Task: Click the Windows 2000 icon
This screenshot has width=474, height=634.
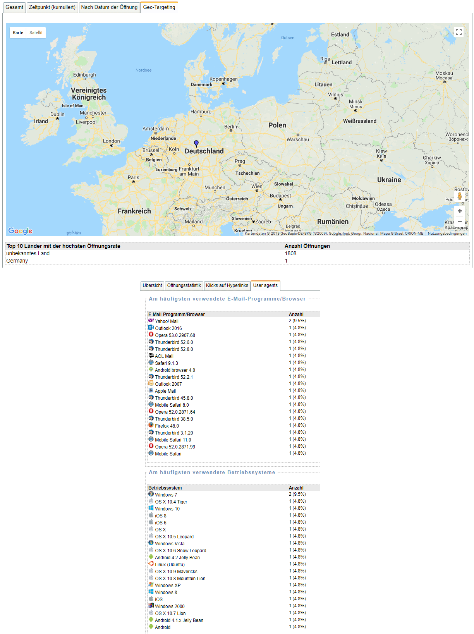Action: [151, 606]
